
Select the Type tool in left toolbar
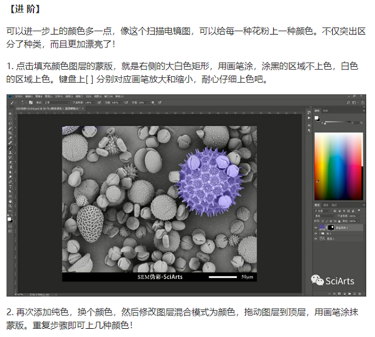(x=11, y=186)
